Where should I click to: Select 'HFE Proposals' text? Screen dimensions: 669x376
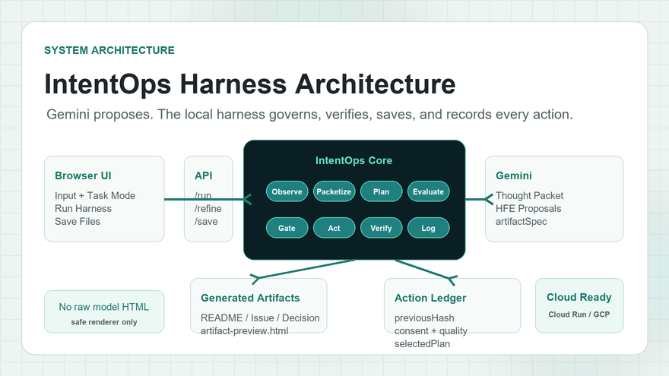pyautogui.click(x=528, y=208)
